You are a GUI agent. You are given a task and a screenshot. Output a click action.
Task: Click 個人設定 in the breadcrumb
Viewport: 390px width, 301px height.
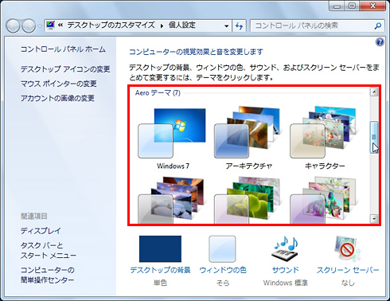[182, 25]
